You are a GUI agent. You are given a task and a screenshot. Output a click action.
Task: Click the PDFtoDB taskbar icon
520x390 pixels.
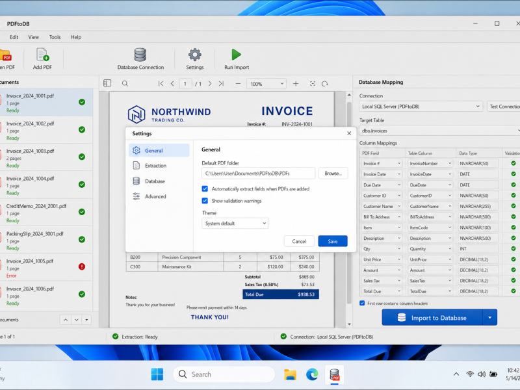(x=334, y=374)
